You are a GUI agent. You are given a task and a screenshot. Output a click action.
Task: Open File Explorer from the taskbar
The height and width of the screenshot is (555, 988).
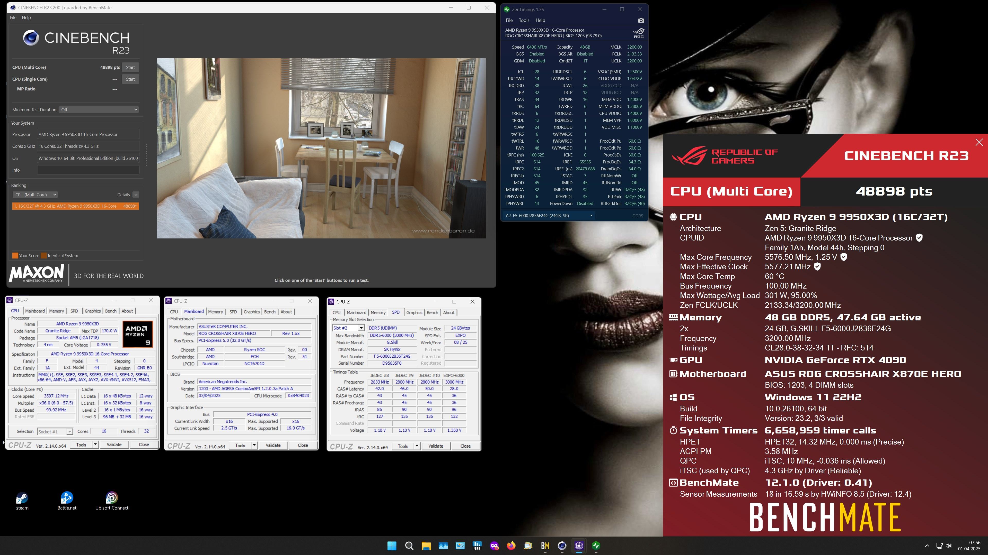(426, 546)
